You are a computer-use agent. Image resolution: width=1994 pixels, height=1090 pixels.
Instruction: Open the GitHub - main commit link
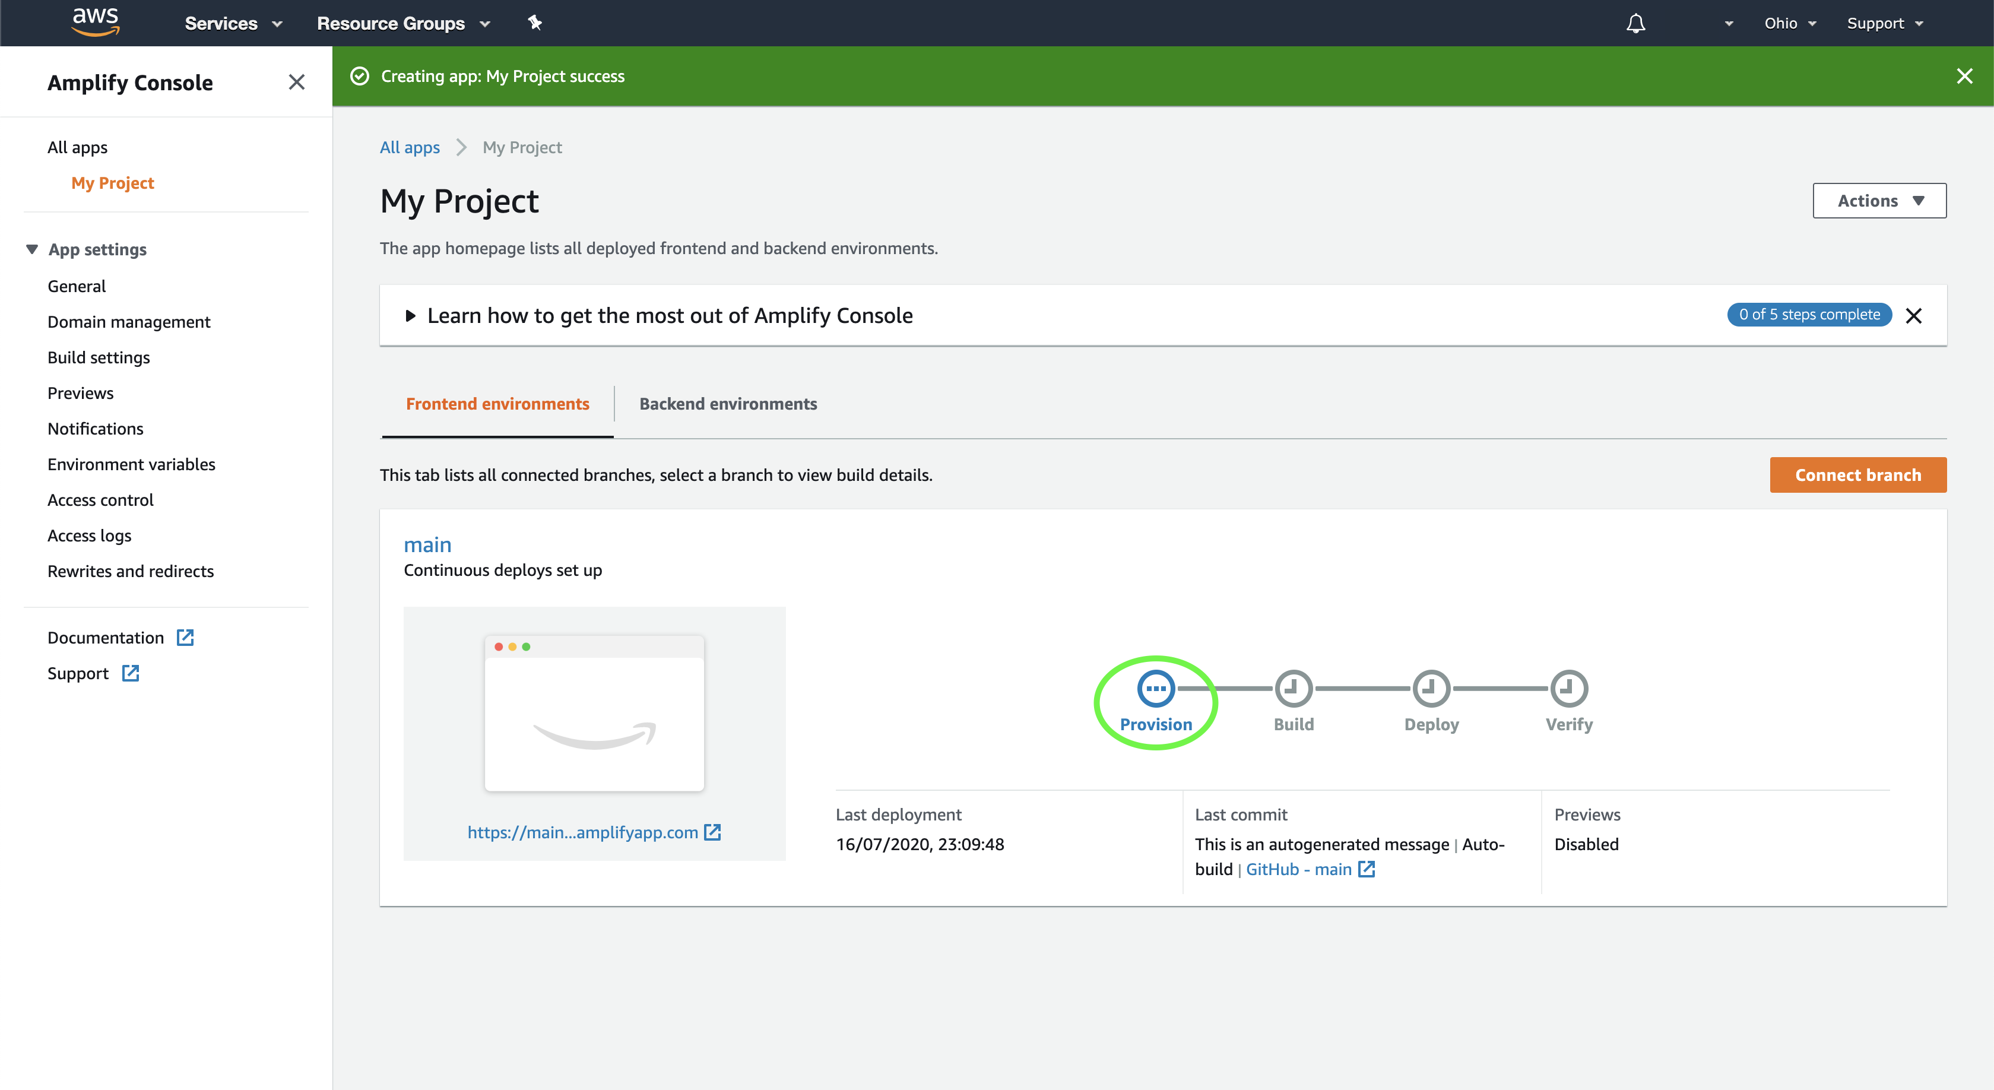point(1298,869)
